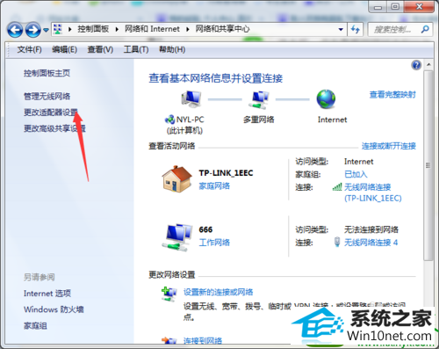
Task: Click the refresh button beside address bar
Action: (x=356, y=29)
